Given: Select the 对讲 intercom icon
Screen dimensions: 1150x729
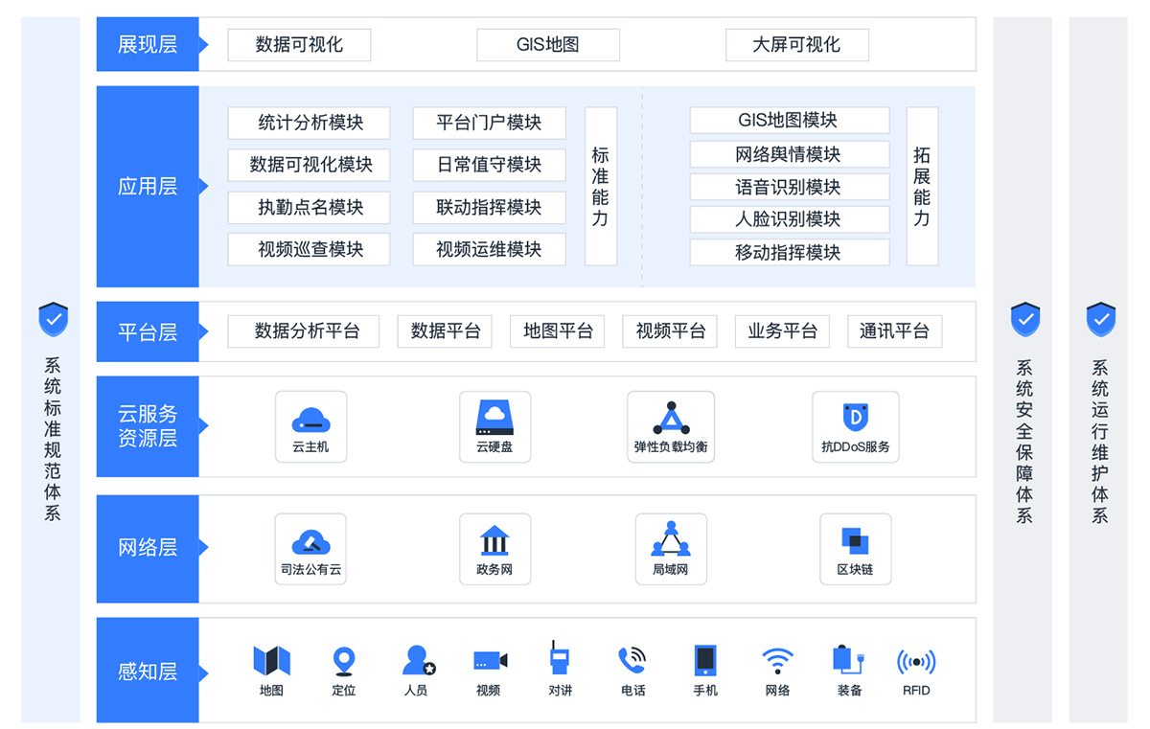Looking at the screenshot, I should [560, 661].
